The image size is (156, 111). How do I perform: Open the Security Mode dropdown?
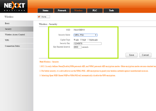click(x=86, y=35)
